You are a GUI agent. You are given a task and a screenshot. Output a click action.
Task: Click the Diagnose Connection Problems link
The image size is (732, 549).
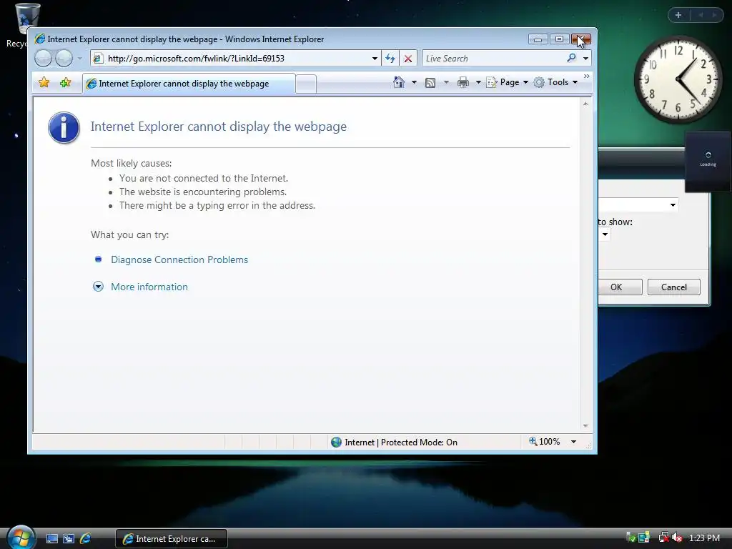179,259
